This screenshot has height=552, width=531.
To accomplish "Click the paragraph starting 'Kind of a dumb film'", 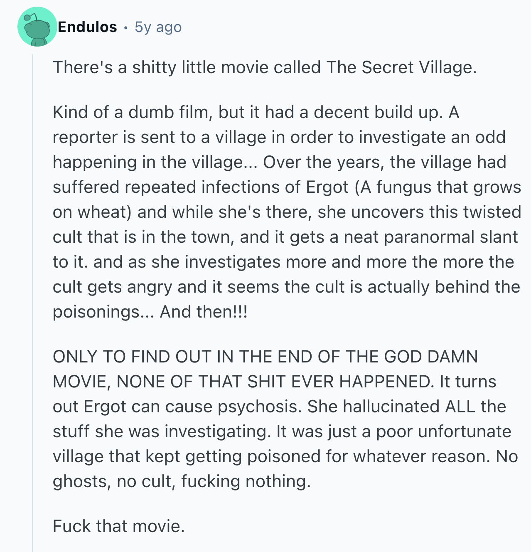I will [287, 212].
